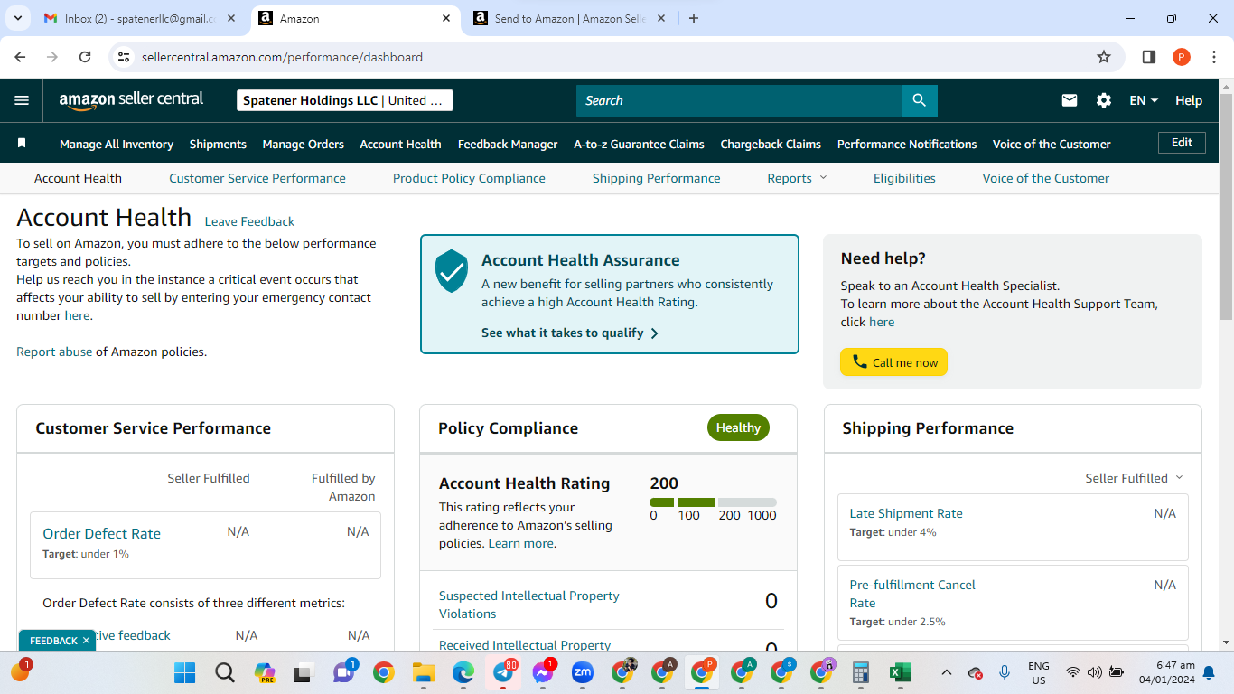This screenshot has width=1234, height=694.
Task: Open the Help link in header
Action: point(1189,100)
